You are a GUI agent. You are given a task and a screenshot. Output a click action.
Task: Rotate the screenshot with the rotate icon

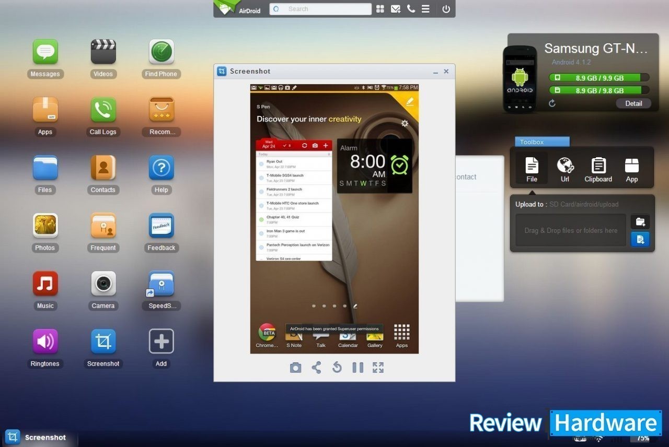click(337, 368)
